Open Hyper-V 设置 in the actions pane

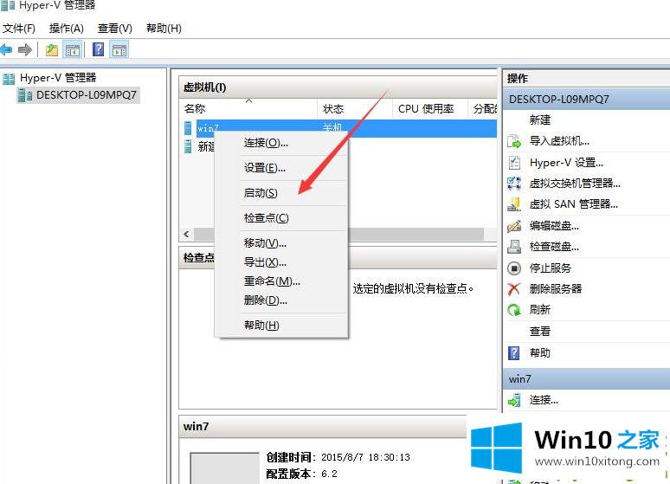point(566,162)
